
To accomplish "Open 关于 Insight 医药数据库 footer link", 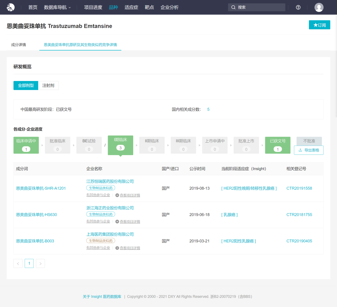I will (x=102, y=297).
